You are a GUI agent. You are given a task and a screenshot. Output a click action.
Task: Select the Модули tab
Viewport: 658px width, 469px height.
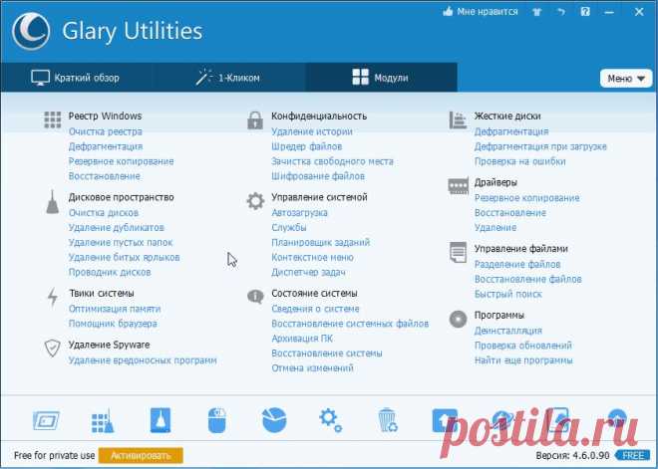point(381,78)
